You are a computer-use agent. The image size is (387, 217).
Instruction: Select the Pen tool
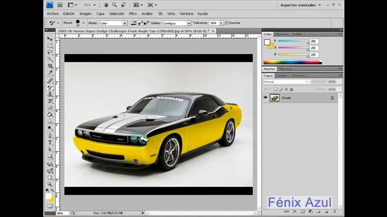50,136
